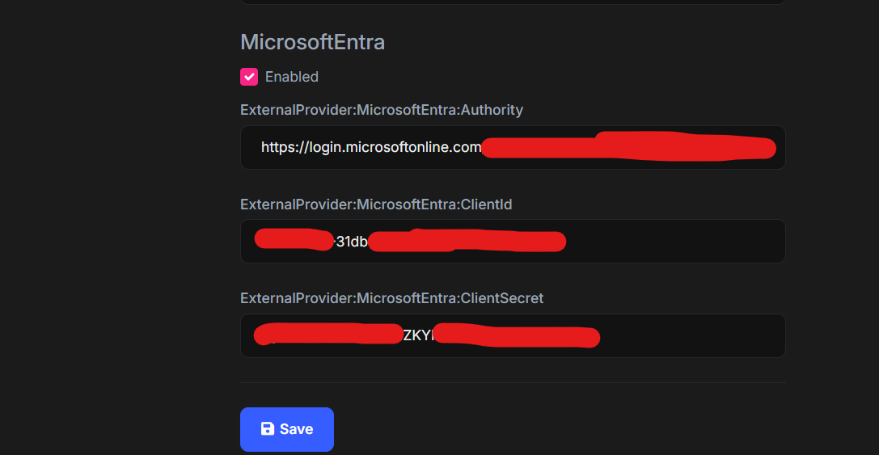Click the divider line above Save button

click(x=513, y=382)
